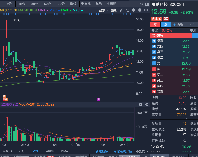The width and height of the screenshot is (198, 157).
Task: Click the 创业板 board tag
Action: pos(157,19)
